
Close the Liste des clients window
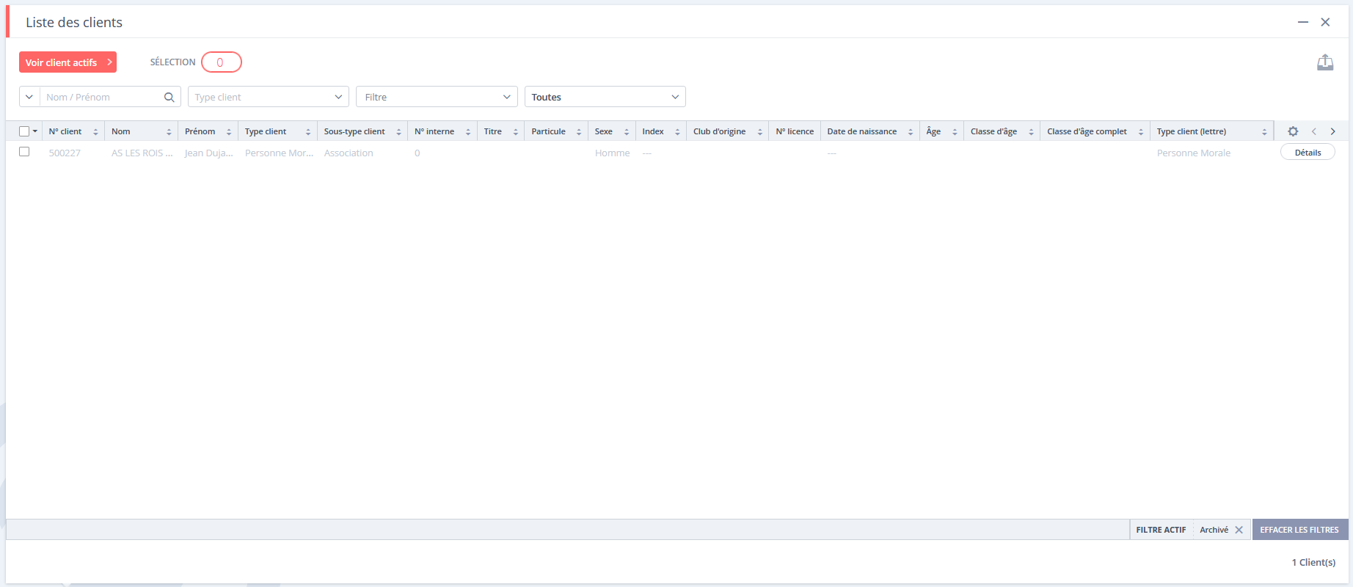pyautogui.click(x=1325, y=22)
